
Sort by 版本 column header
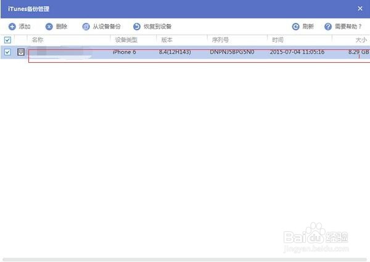tap(167, 39)
